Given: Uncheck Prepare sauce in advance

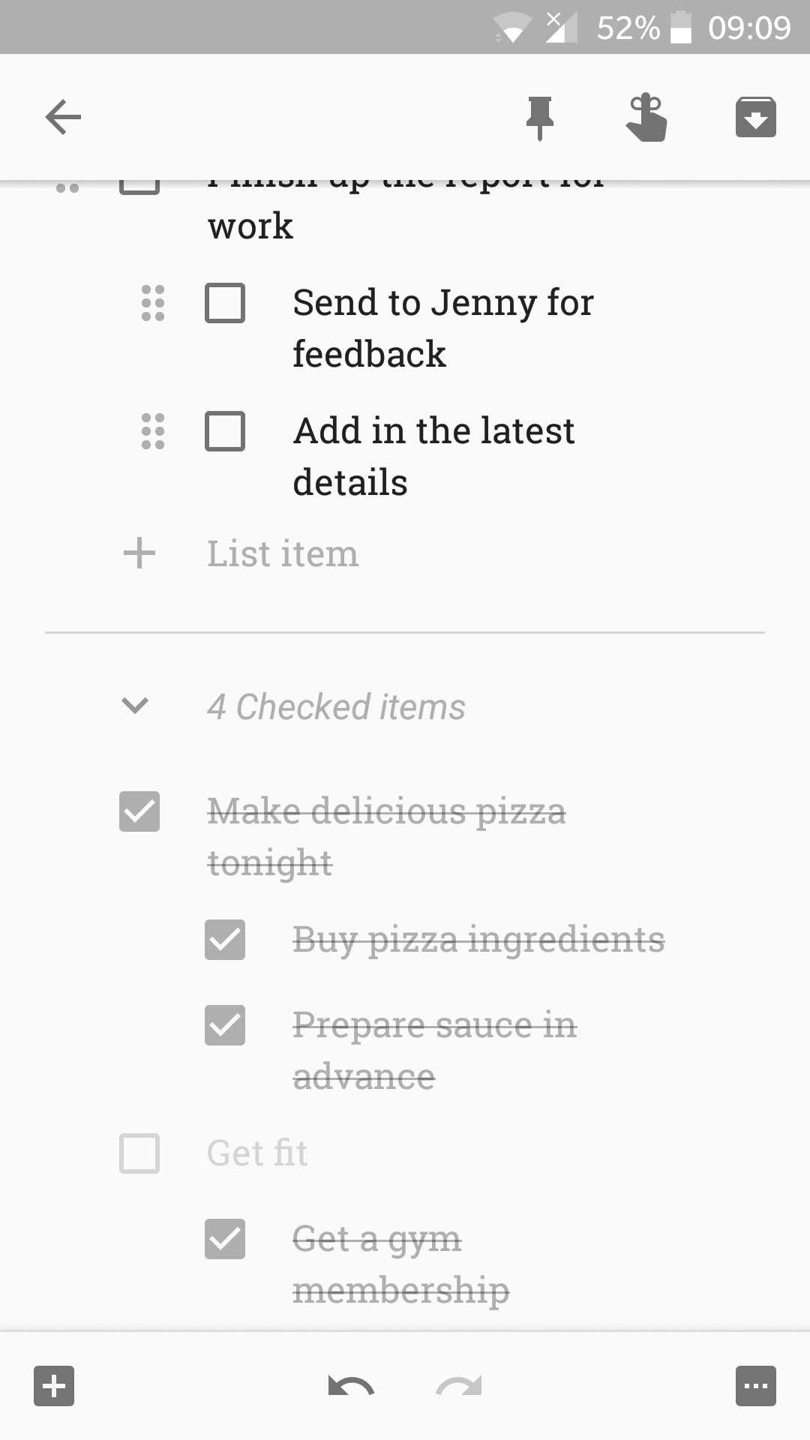Looking at the screenshot, I should tap(225, 1025).
